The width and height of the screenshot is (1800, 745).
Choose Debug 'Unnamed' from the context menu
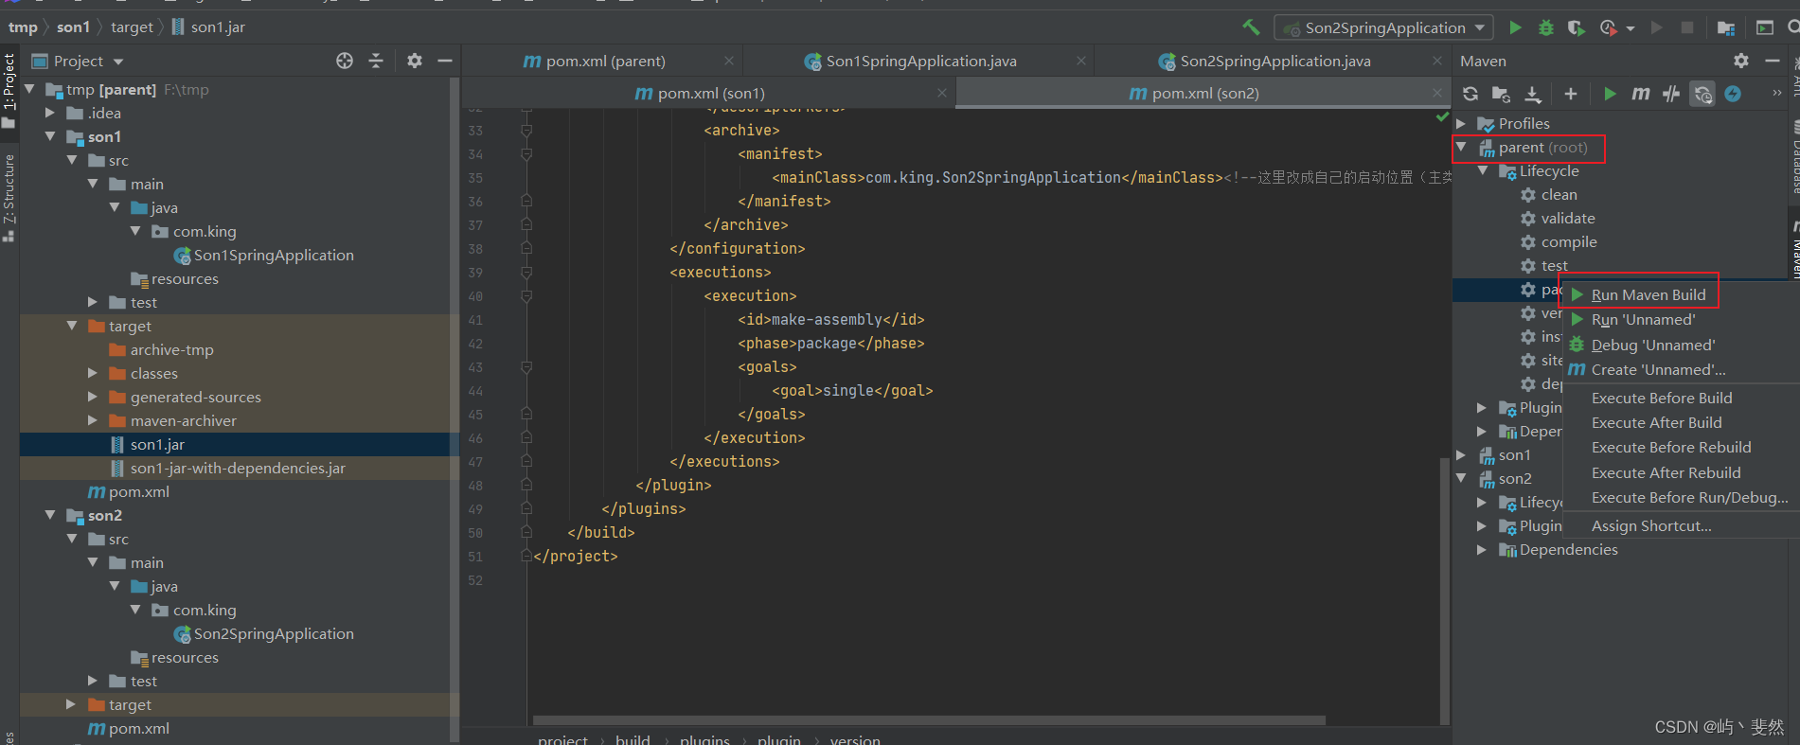point(1653,346)
